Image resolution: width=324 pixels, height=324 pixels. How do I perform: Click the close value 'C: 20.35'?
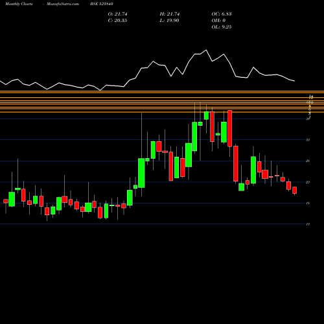click(x=117, y=21)
